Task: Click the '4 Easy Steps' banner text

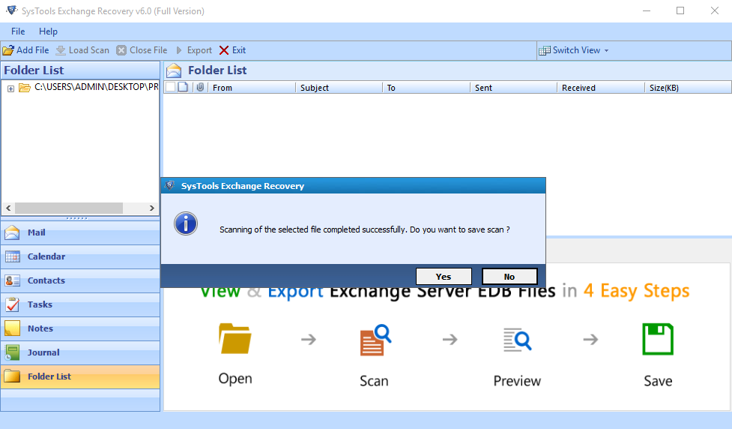Action: click(636, 291)
